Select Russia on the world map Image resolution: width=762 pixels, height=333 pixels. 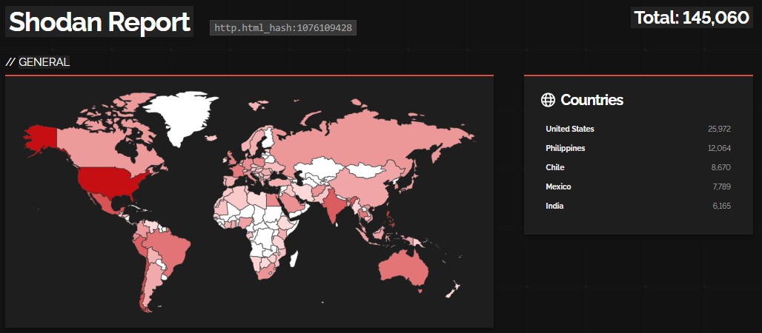coord(371,137)
